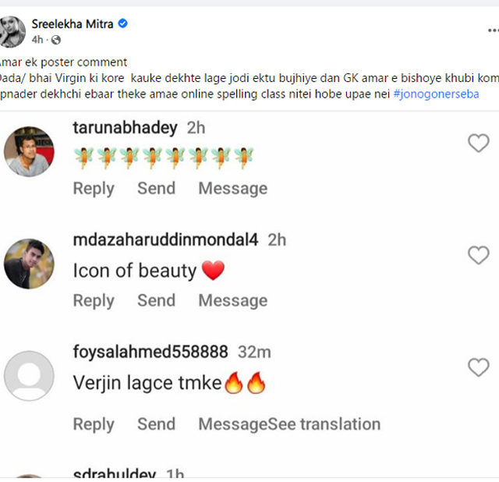Open the post author's profile photo

13,31
